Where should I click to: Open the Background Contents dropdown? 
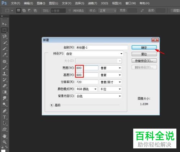[98, 96]
